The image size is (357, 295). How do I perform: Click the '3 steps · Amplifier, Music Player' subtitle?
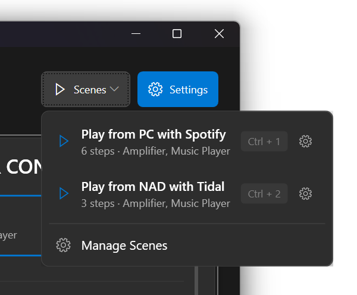(x=155, y=203)
